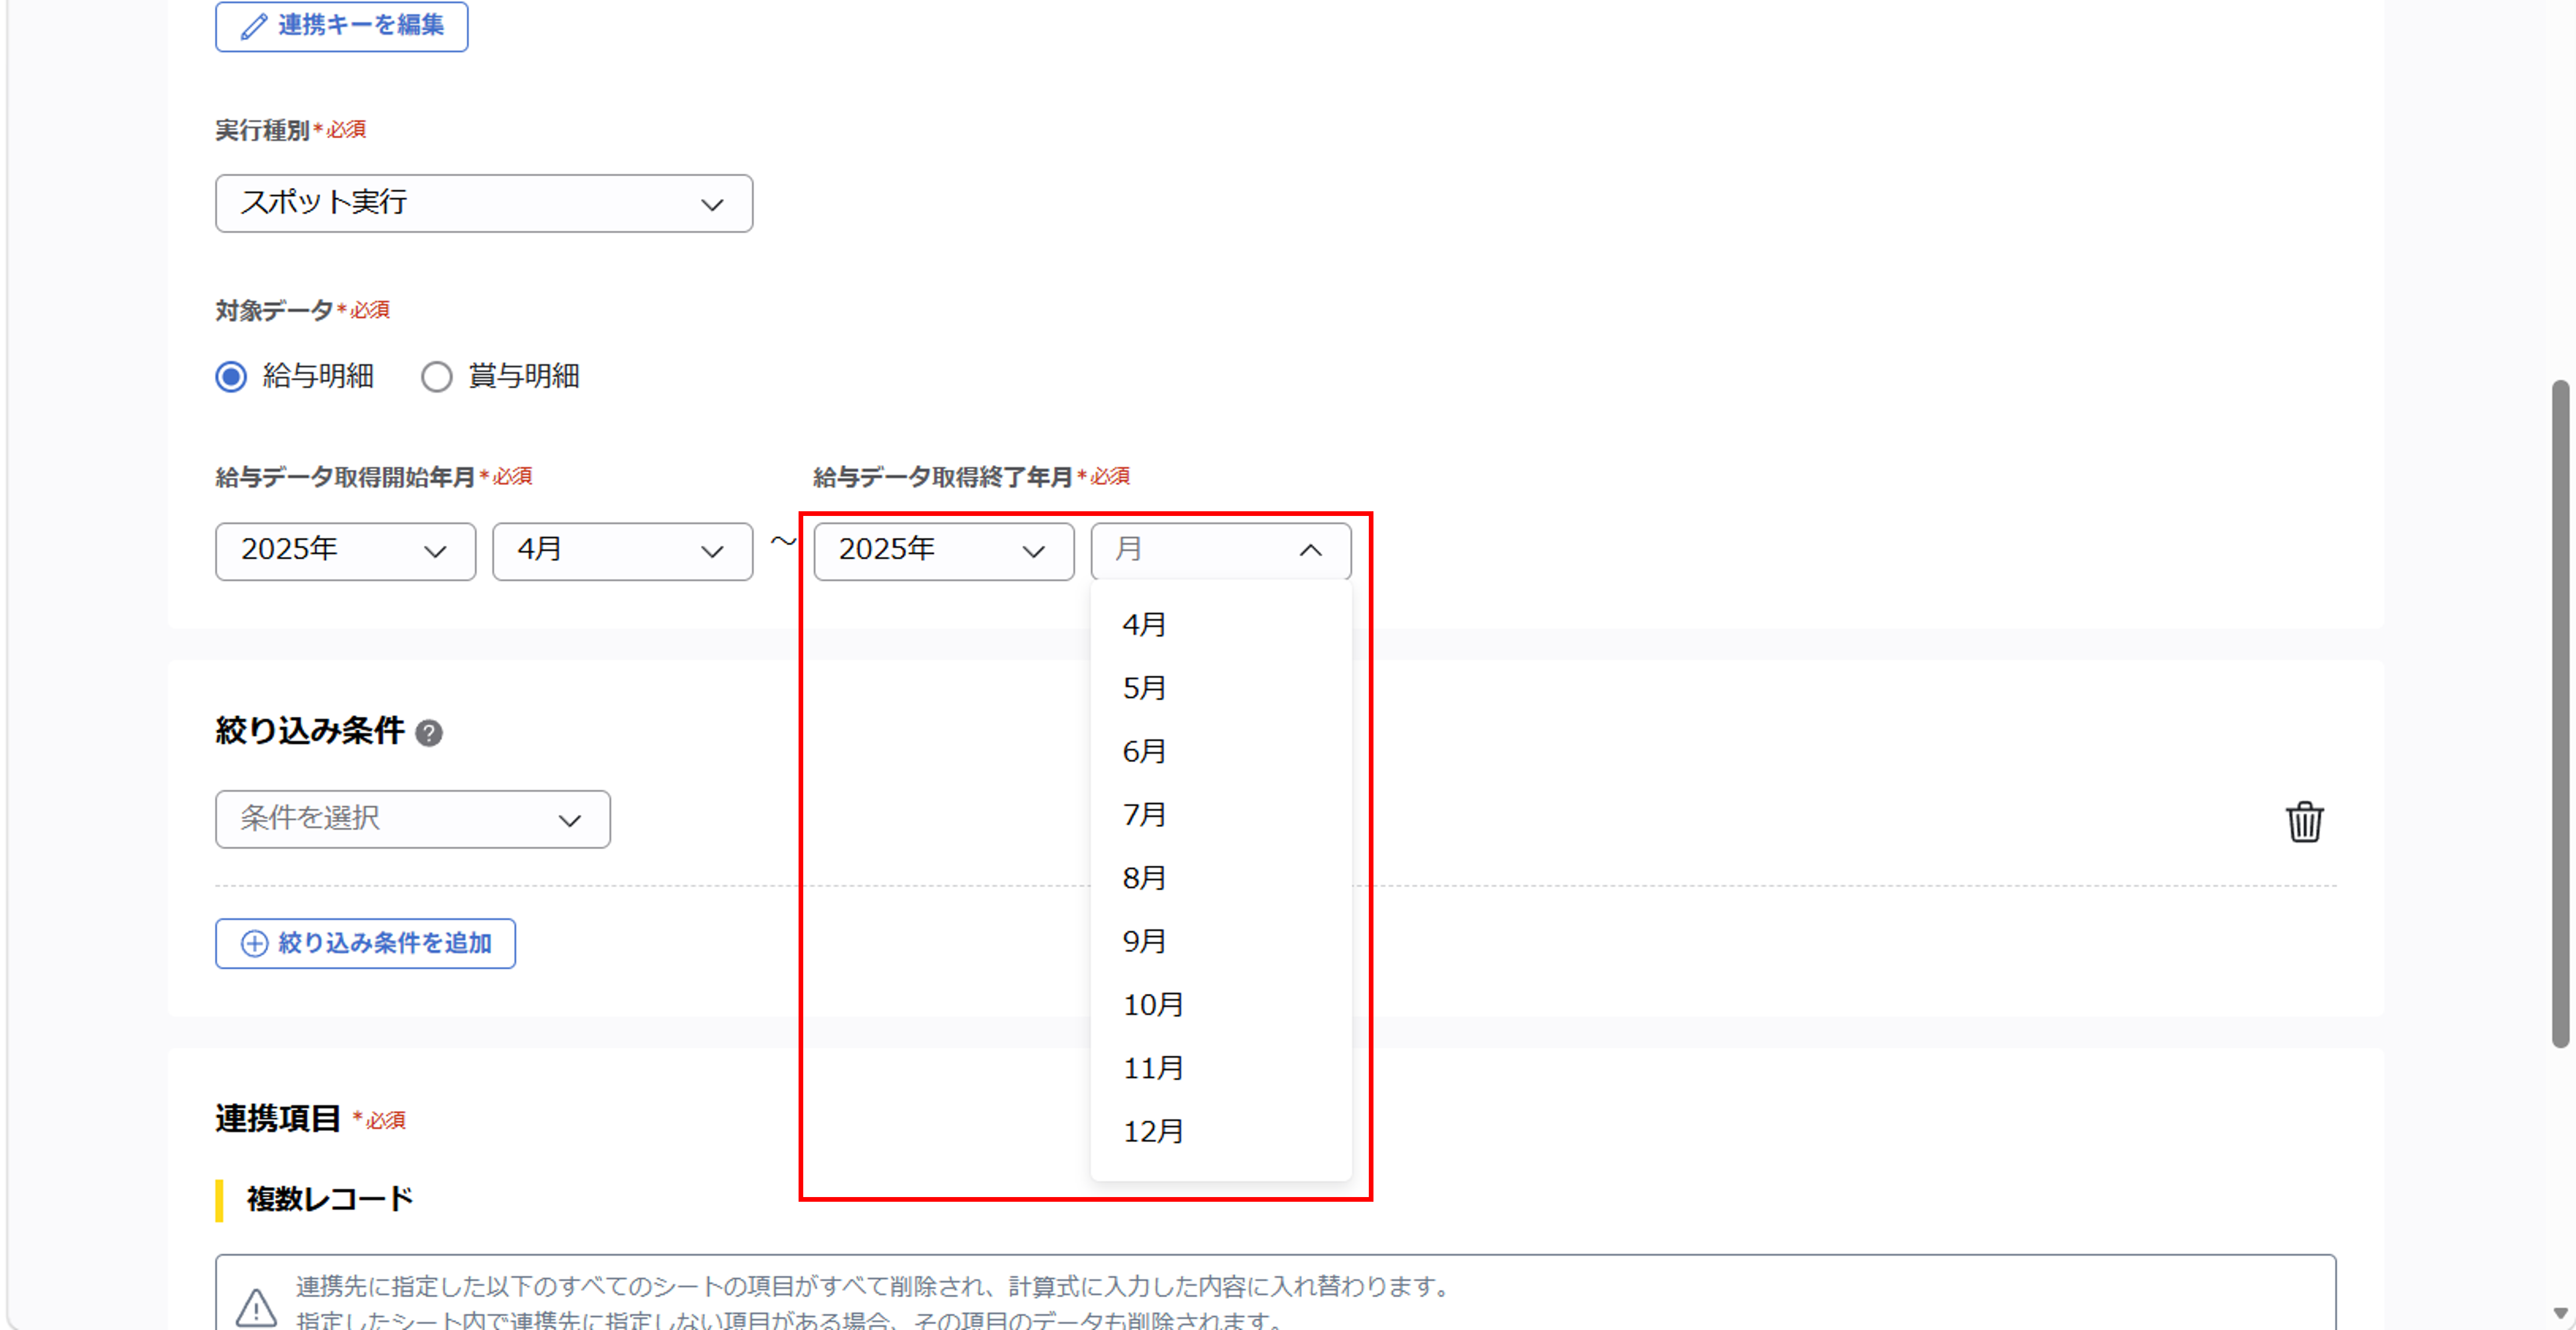Image resolution: width=2576 pixels, height=1330 pixels.
Task: Open the start month 4月 dropdown
Action: pos(622,551)
